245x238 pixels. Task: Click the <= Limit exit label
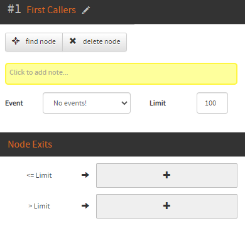(39, 175)
